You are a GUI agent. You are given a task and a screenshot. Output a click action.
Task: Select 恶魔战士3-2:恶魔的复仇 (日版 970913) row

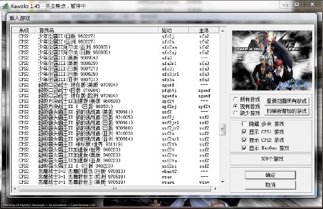coord(115,171)
